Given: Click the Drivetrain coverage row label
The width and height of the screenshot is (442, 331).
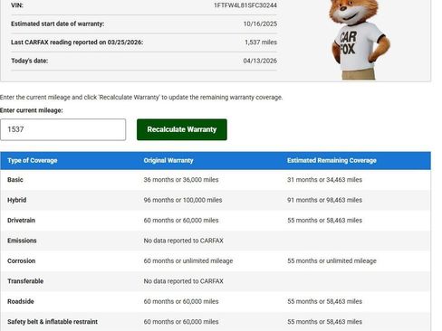Looking at the screenshot, I should [21, 221].
